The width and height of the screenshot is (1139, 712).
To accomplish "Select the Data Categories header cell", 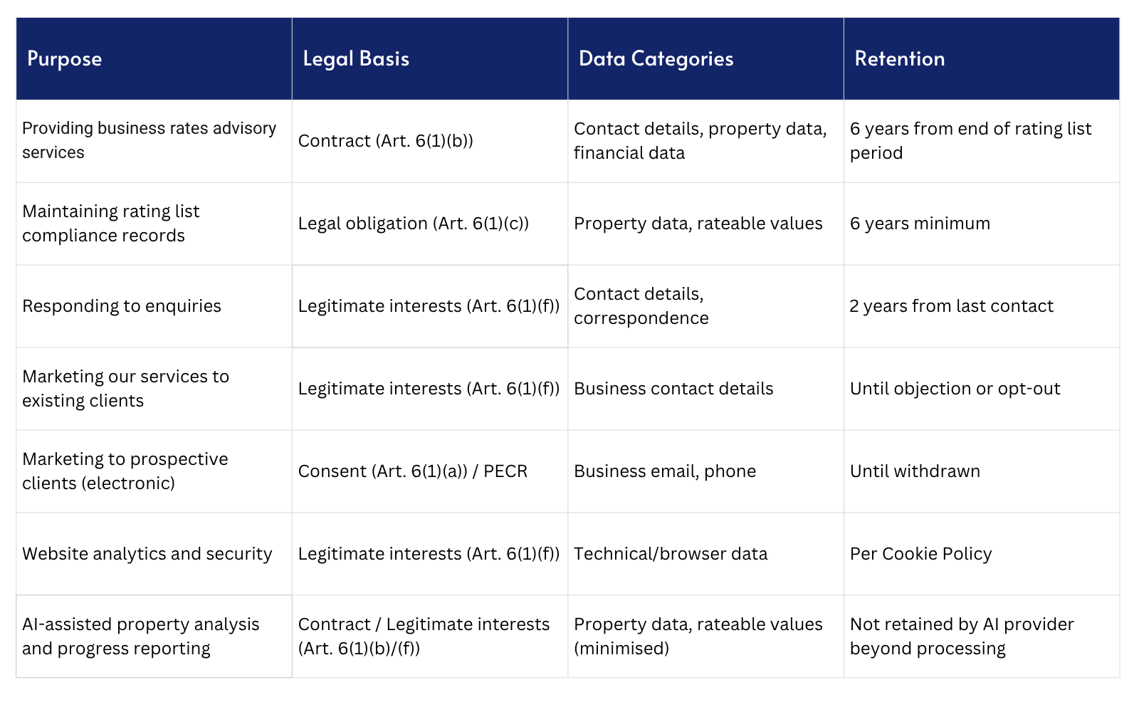I will 705,58.
